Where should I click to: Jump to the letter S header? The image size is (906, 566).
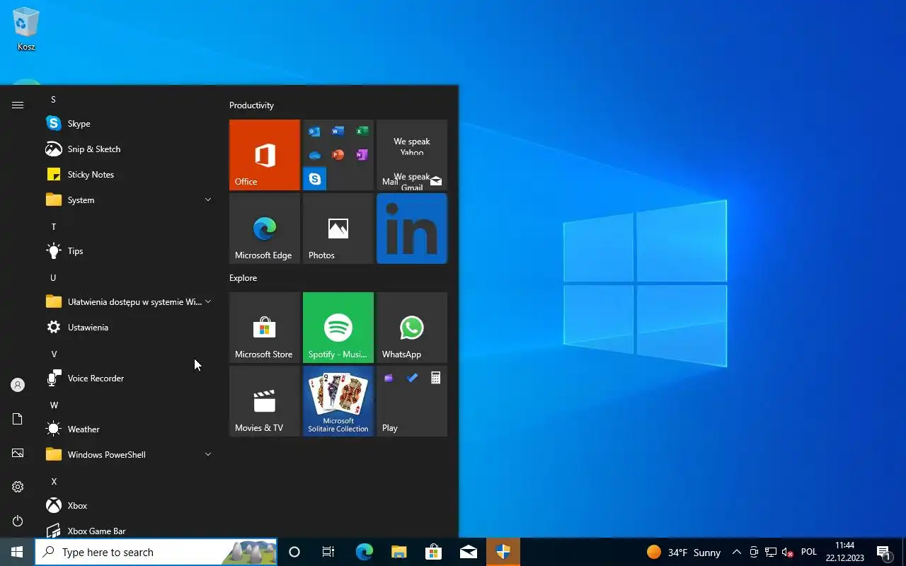click(x=53, y=100)
